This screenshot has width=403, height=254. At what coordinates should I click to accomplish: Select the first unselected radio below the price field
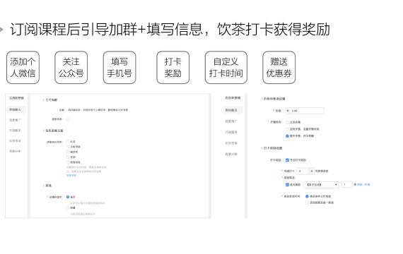pos(287,122)
